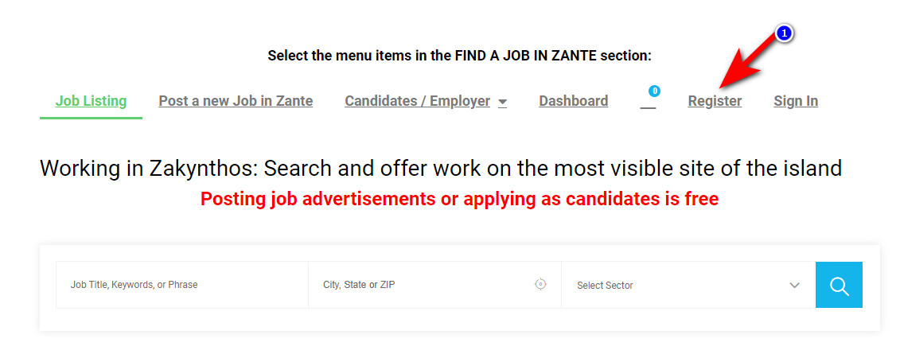Click the Sign In link
Screen dimensions: 900x358
pyautogui.click(x=796, y=101)
